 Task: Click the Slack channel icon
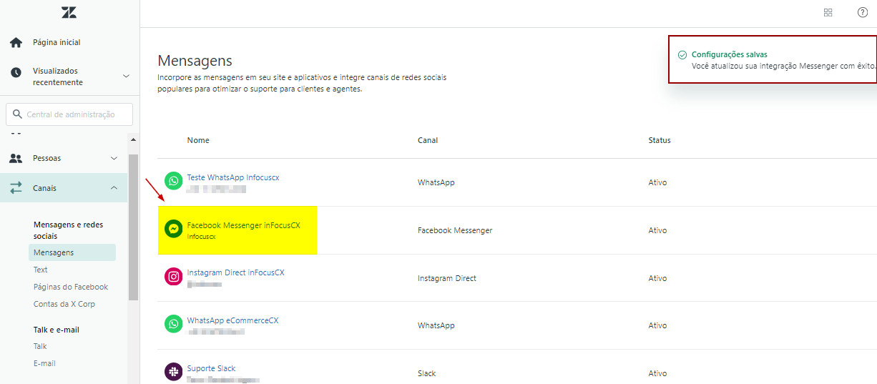[173, 372]
